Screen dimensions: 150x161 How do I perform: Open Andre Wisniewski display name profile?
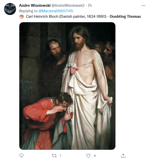pos(35,5)
